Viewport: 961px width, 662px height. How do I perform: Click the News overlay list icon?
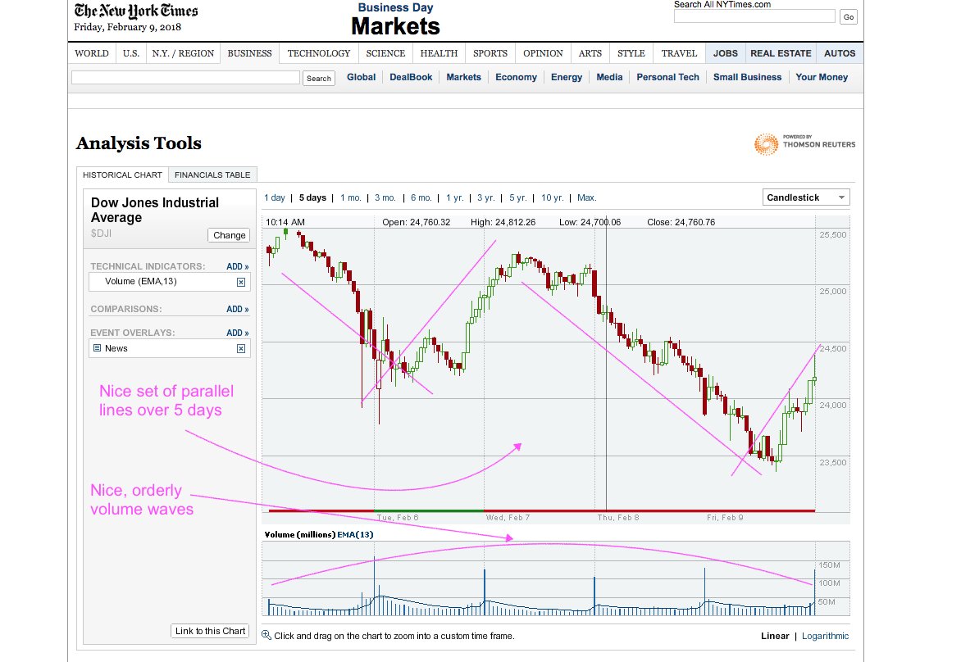click(x=97, y=348)
